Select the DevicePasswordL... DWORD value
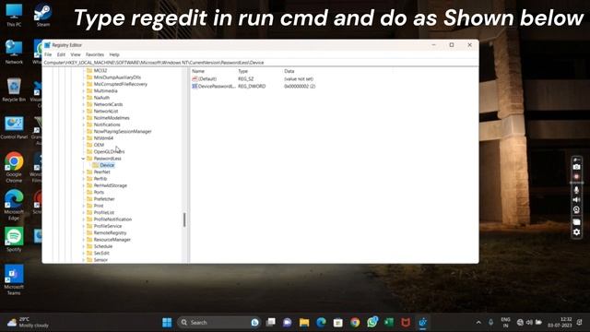The image size is (590, 332). tap(213, 87)
